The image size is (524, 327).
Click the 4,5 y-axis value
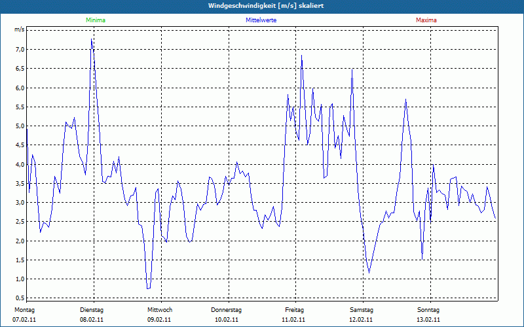pyautogui.click(x=20, y=145)
